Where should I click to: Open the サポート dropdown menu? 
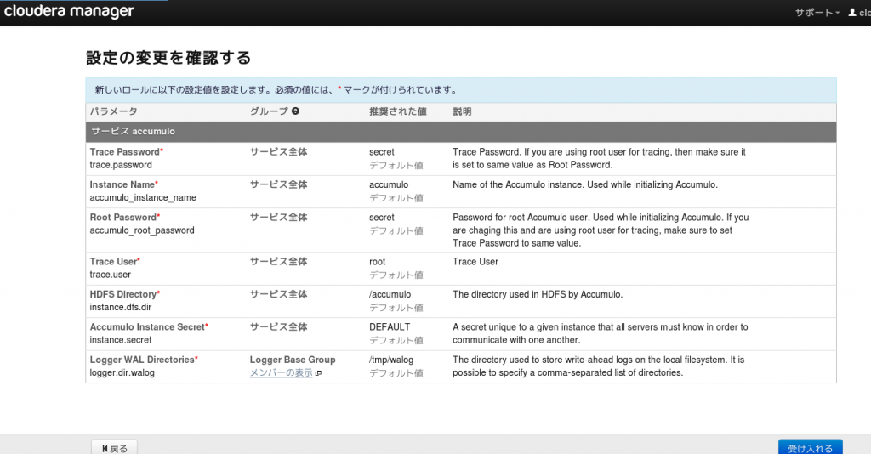(817, 12)
